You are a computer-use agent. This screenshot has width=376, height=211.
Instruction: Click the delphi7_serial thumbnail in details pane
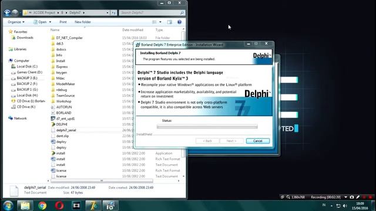[x=14, y=190]
